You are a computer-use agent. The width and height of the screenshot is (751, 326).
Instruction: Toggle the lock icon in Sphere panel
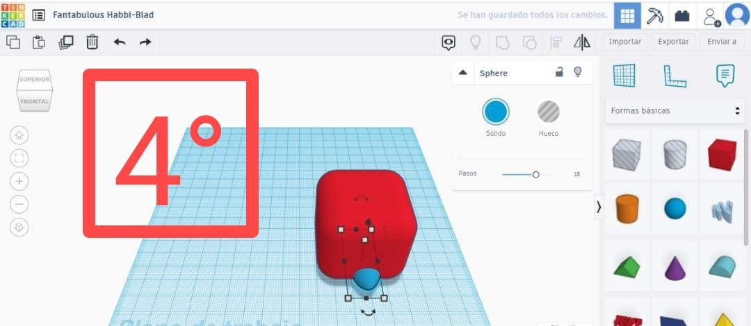559,72
